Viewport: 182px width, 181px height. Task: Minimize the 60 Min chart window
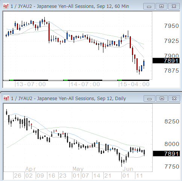pyautogui.click(x=149, y=6)
